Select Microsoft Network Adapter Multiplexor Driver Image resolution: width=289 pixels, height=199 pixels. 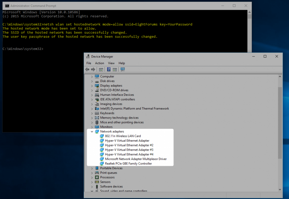136,159
